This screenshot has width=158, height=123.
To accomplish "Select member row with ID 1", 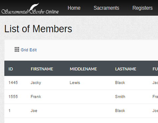I will pyautogui.click(x=81, y=111).
